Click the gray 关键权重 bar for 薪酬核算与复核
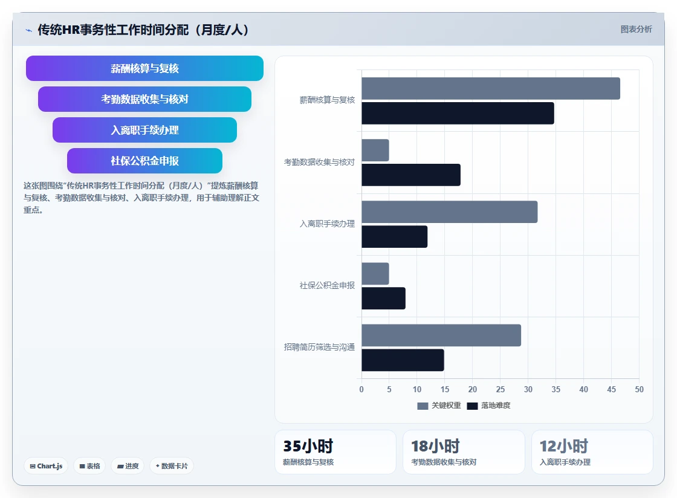677x498 pixels. (491, 88)
